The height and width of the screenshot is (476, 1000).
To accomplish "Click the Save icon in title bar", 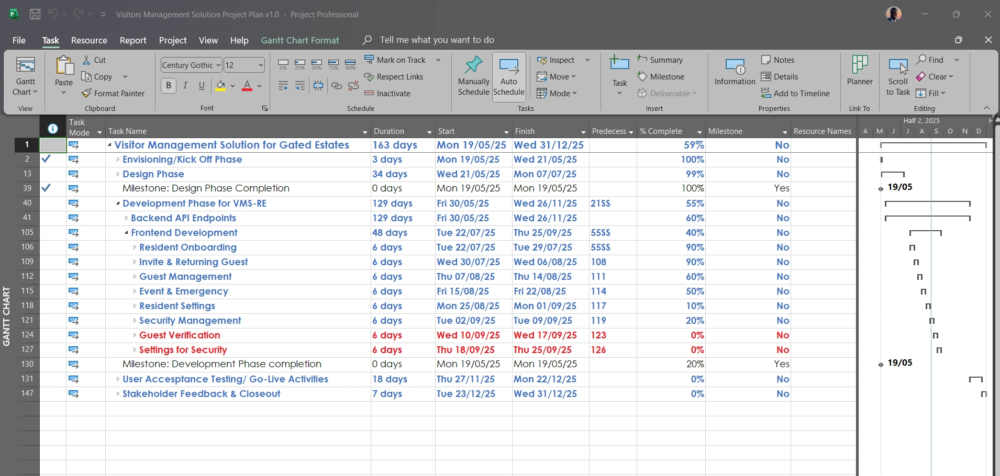I will (x=35, y=15).
